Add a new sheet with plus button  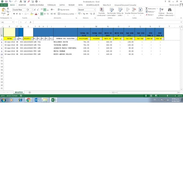(30, 92)
